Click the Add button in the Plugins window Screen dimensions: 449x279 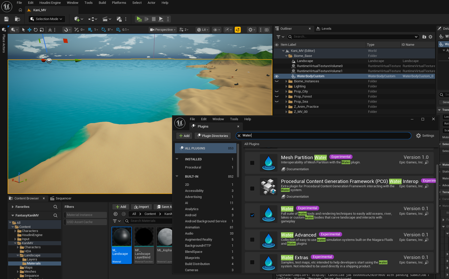click(x=184, y=136)
